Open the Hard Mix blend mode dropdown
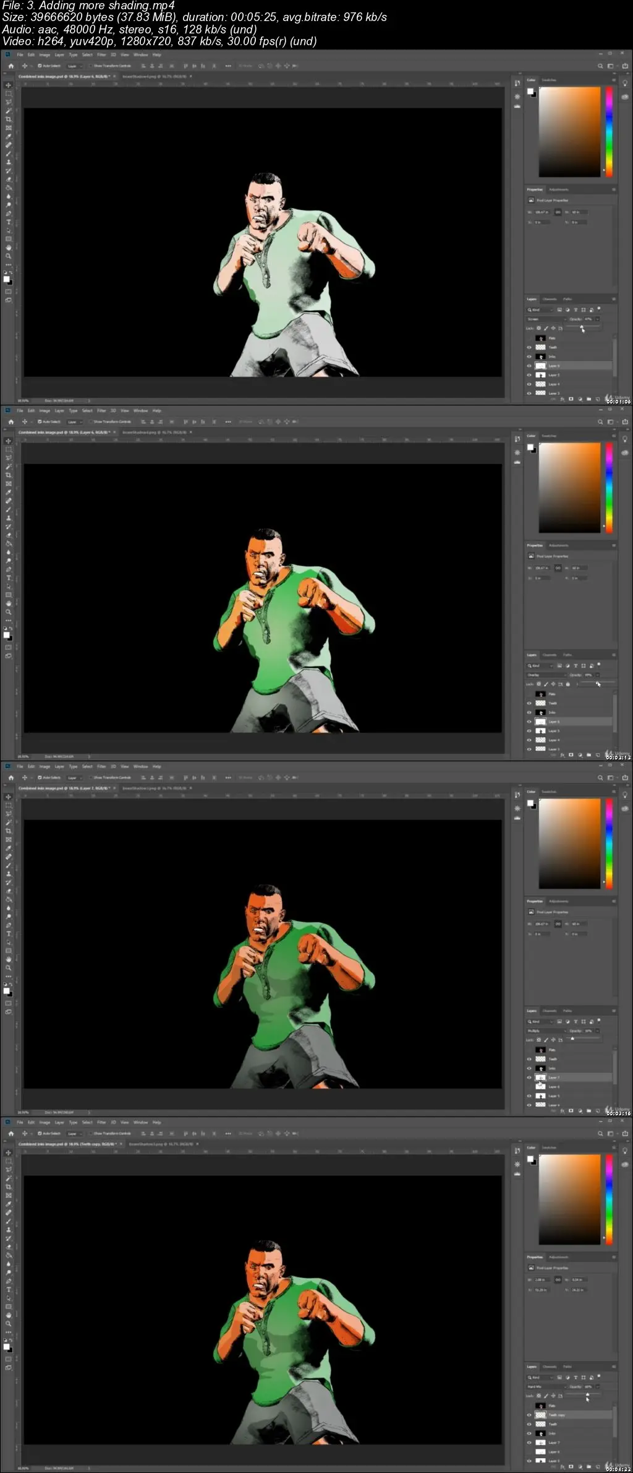The image size is (633, 1473). (x=546, y=1387)
